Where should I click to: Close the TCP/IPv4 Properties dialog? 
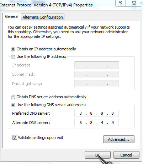(x=134, y=3)
